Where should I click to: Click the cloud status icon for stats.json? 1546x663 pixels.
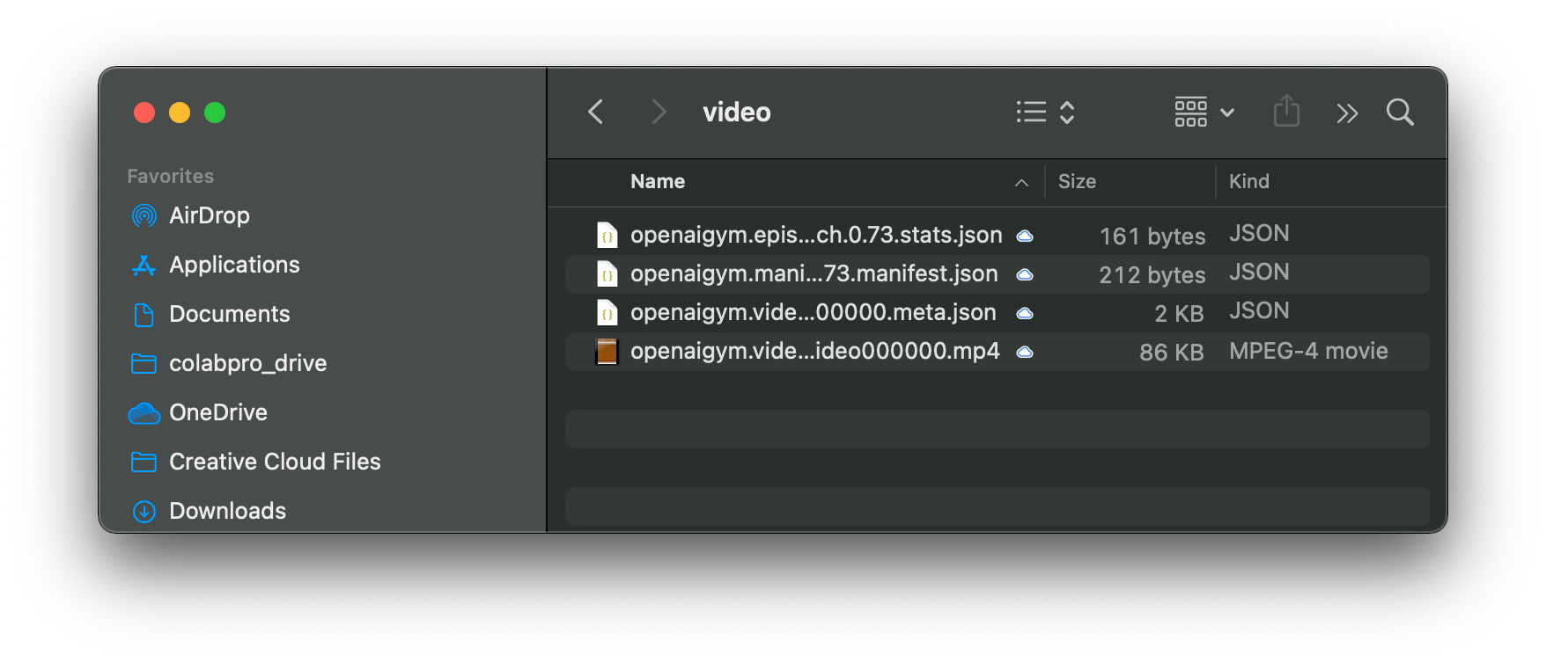pos(1025,236)
